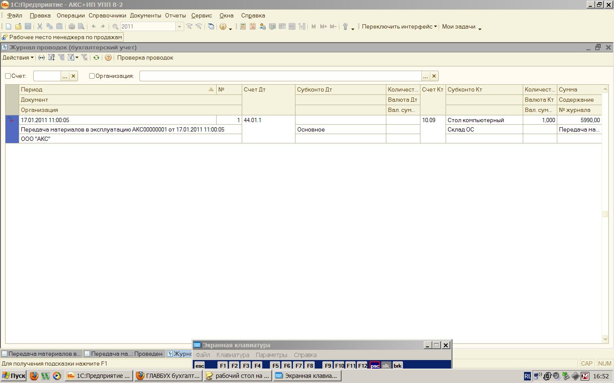Click the date interval icon next to Действия
Image resolution: width=614 pixels, height=383 pixels.
41,58
